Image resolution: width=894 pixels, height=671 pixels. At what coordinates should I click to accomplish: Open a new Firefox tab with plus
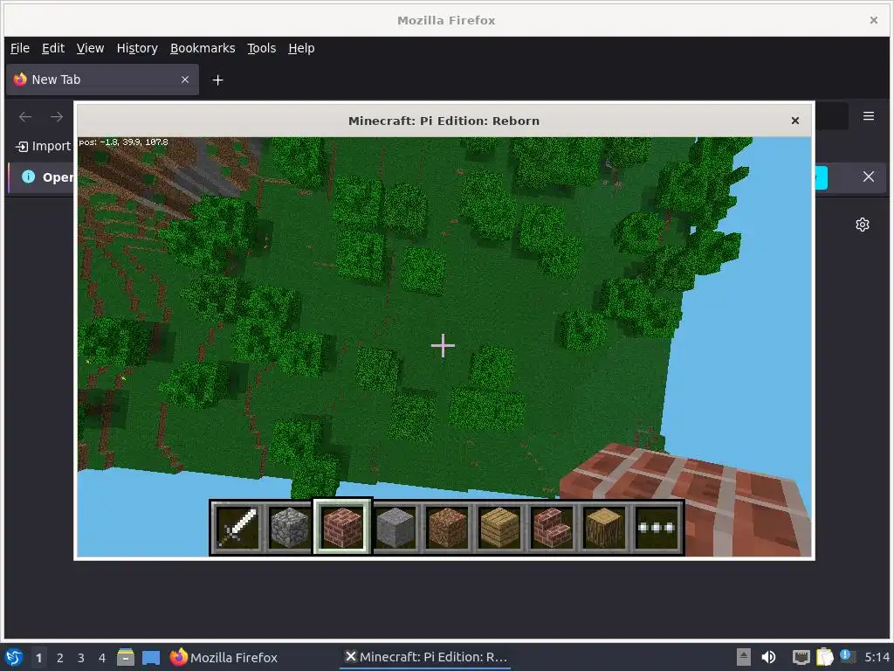pyautogui.click(x=217, y=80)
